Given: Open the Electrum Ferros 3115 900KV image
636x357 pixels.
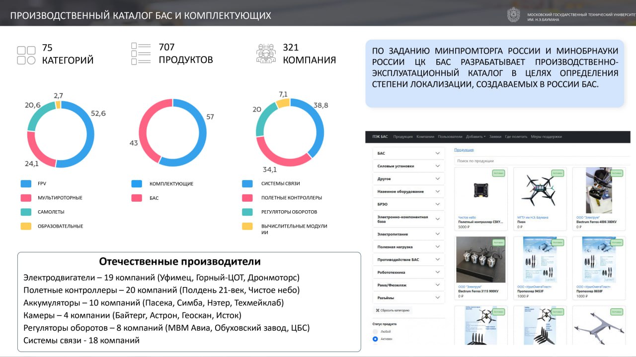Looking at the screenshot, I should click(480, 260).
